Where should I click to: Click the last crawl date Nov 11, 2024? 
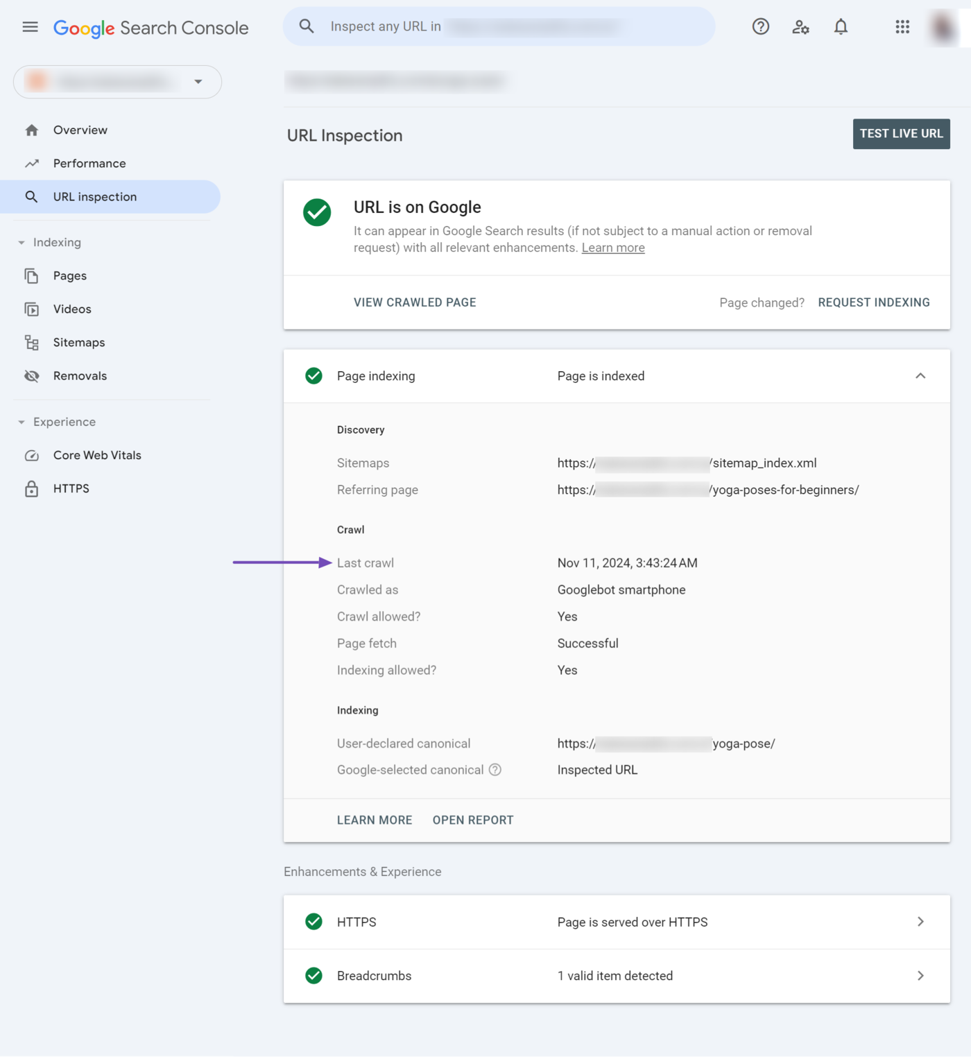[x=628, y=563]
